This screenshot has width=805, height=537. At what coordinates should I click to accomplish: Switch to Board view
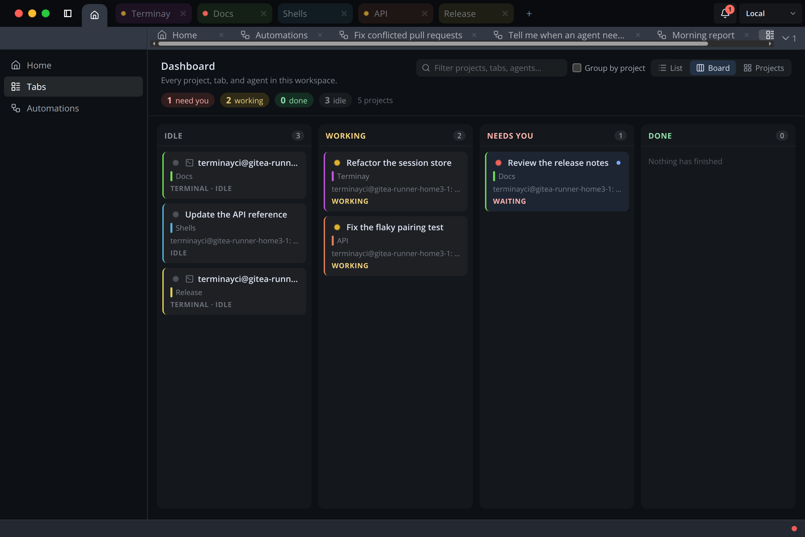713,68
